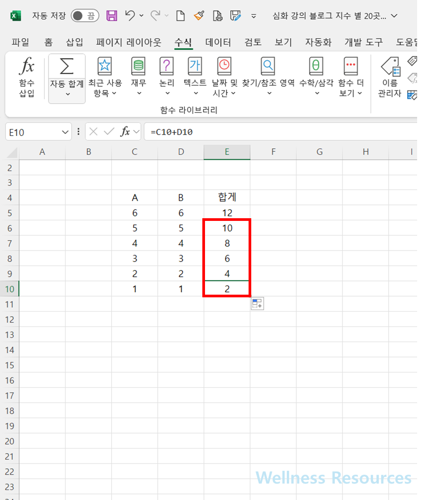
Task: Open the 보기 tab
Action: coord(283,42)
